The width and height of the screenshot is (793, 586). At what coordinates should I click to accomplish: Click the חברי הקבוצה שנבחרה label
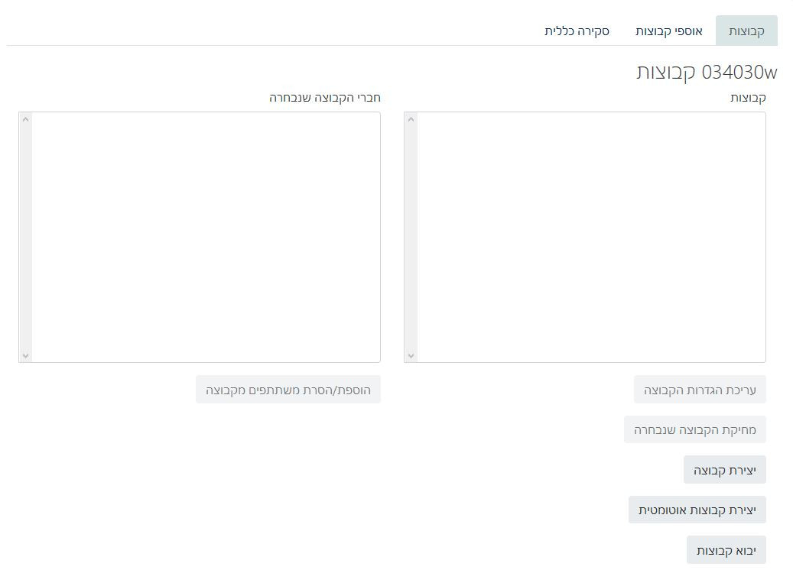coord(324,98)
